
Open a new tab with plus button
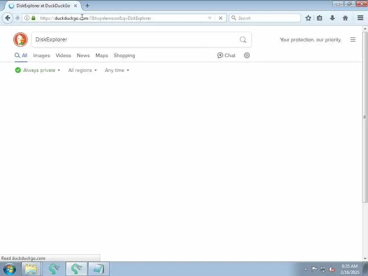click(87, 6)
